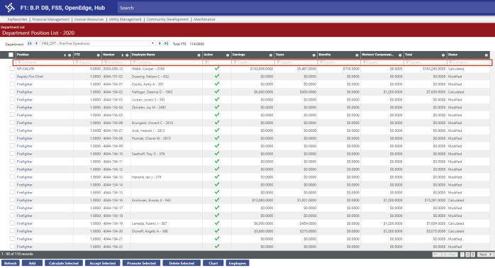
Task: Go to previous department arrow icon
Action: (x=36, y=43)
